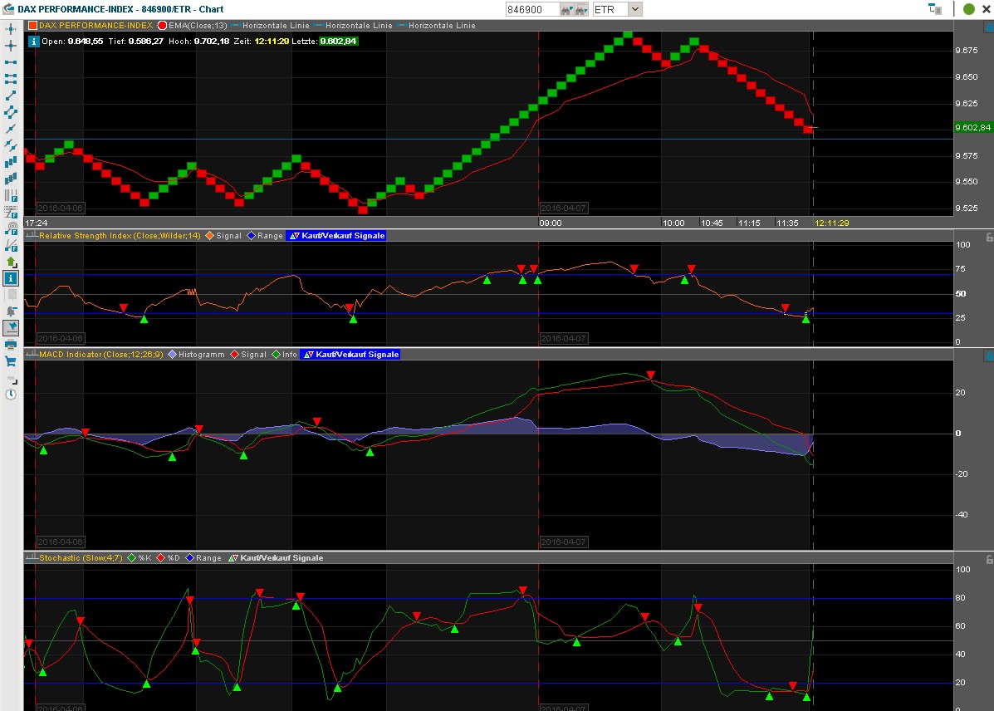Select the trendline drawing tool
Viewport: 994px width, 711px height.
point(11,94)
